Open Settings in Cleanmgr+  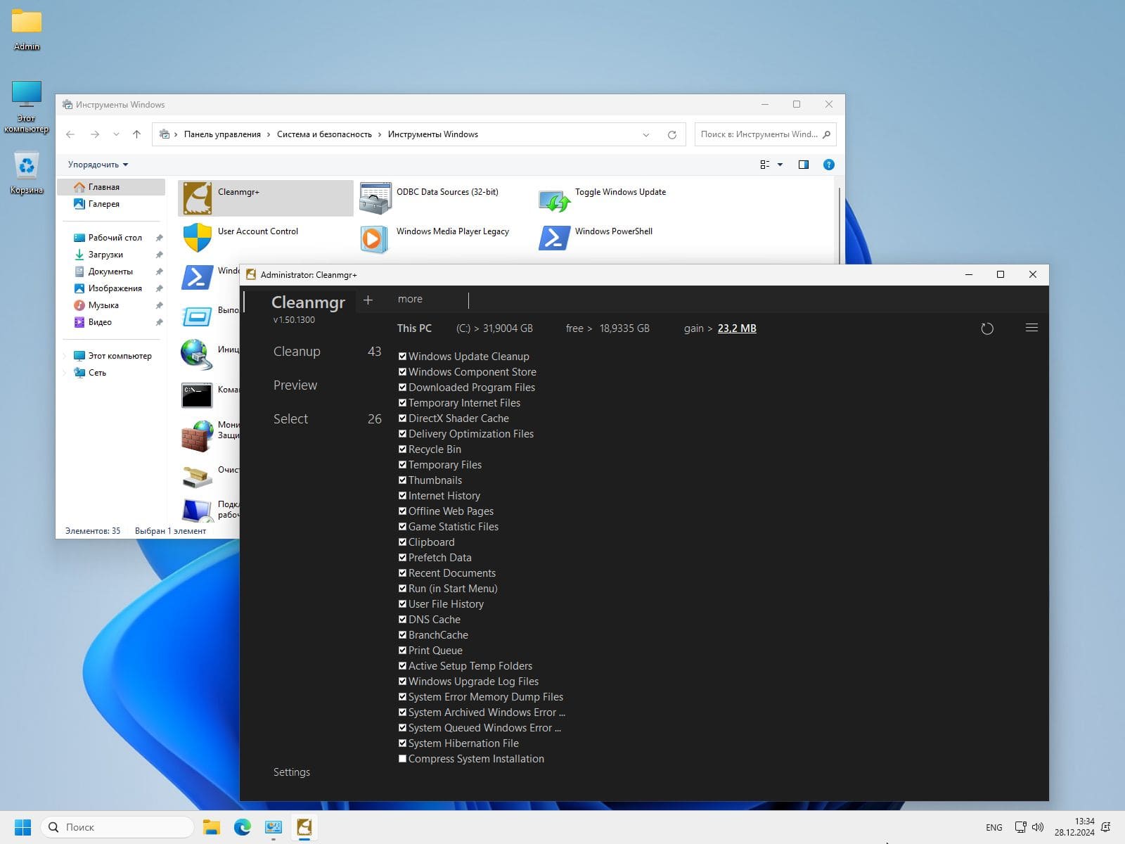(x=292, y=772)
